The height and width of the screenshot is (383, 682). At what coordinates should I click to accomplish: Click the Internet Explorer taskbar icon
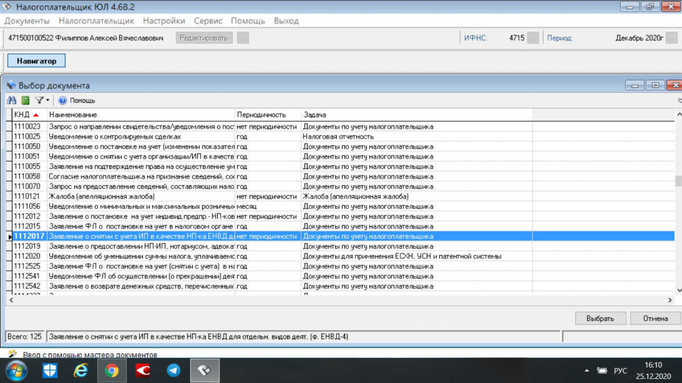tap(81, 371)
